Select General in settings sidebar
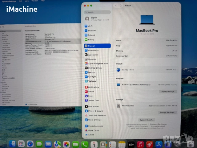Screen dimensions: 197x148 (97, 46)
